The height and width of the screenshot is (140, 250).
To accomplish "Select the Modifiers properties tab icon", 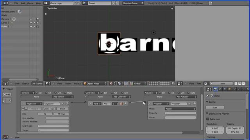I will click(239, 89).
